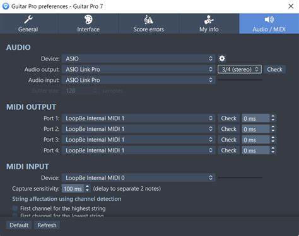
Task: Open MIDI output Port 1 dropdown
Action: (139, 118)
